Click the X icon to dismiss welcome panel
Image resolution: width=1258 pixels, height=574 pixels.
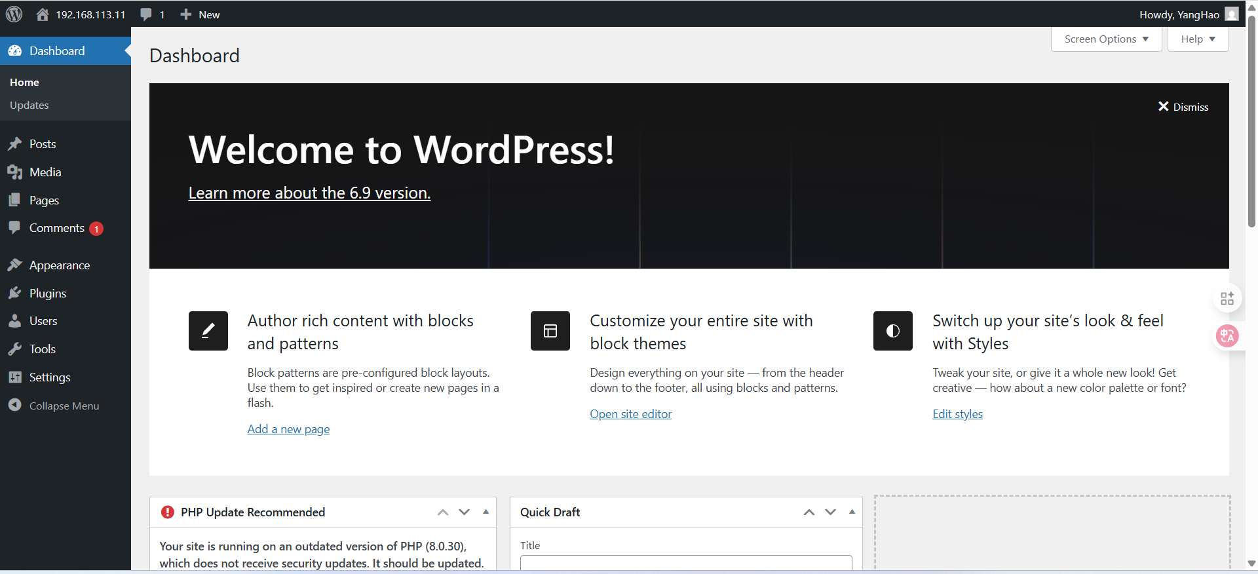tap(1164, 107)
